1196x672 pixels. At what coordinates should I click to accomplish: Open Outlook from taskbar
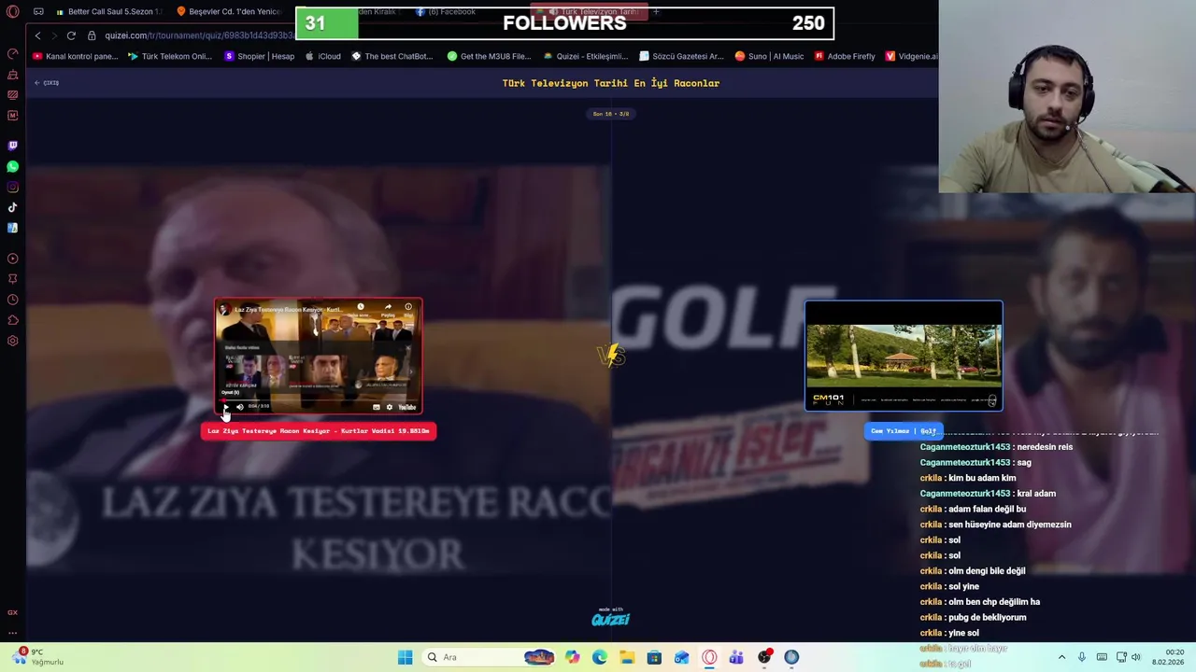point(681,657)
